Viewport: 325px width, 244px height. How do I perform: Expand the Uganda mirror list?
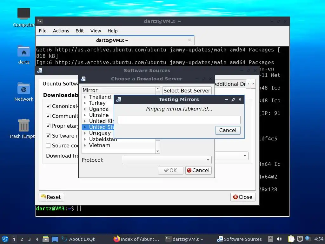(85, 109)
